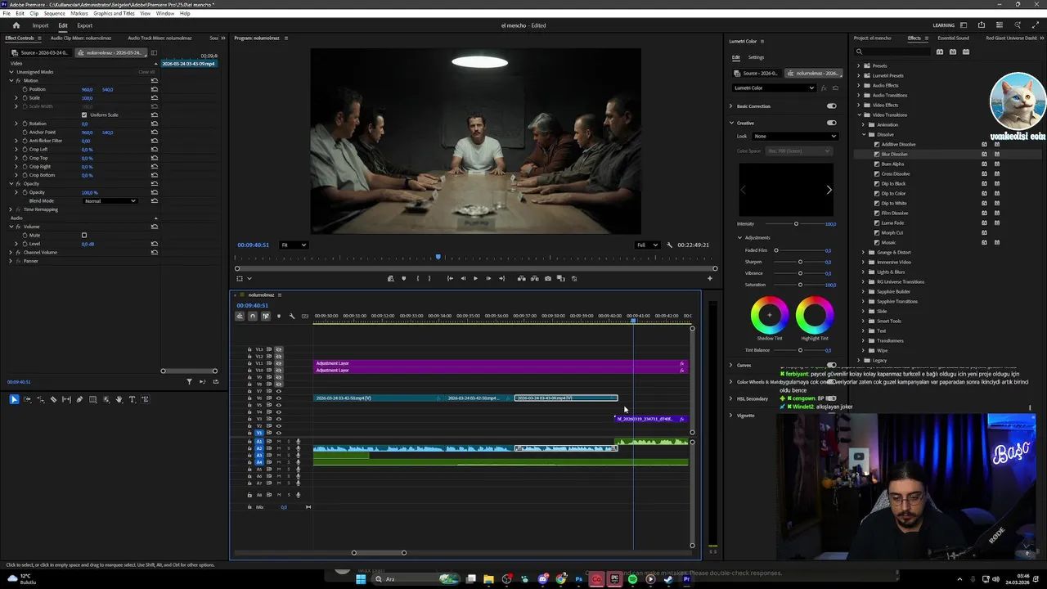Expand Audio Effects folder
This screenshot has width=1047, height=589.
(858, 85)
